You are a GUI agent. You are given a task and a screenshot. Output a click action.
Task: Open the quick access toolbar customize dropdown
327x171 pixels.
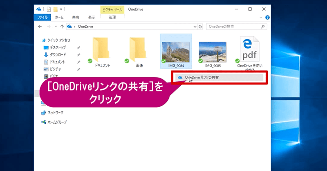61,9
